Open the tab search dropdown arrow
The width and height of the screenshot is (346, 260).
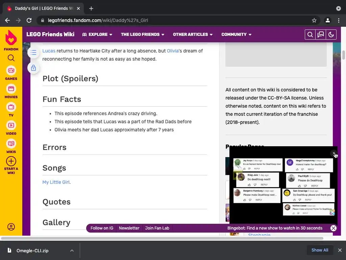(x=339, y=8)
